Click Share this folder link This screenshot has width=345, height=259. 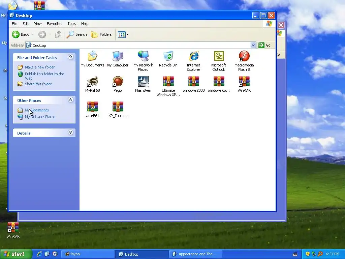click(x=38, y=84)
